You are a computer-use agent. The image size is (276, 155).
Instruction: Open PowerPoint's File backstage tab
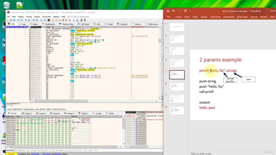pos(169,17)
